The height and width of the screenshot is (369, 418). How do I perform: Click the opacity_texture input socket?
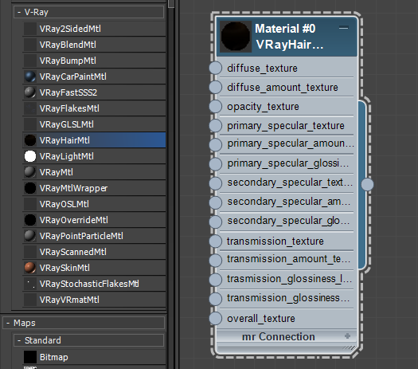coord(216,106)
